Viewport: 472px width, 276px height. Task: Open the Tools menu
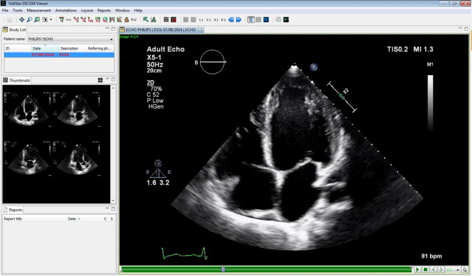tap(18, 10)
